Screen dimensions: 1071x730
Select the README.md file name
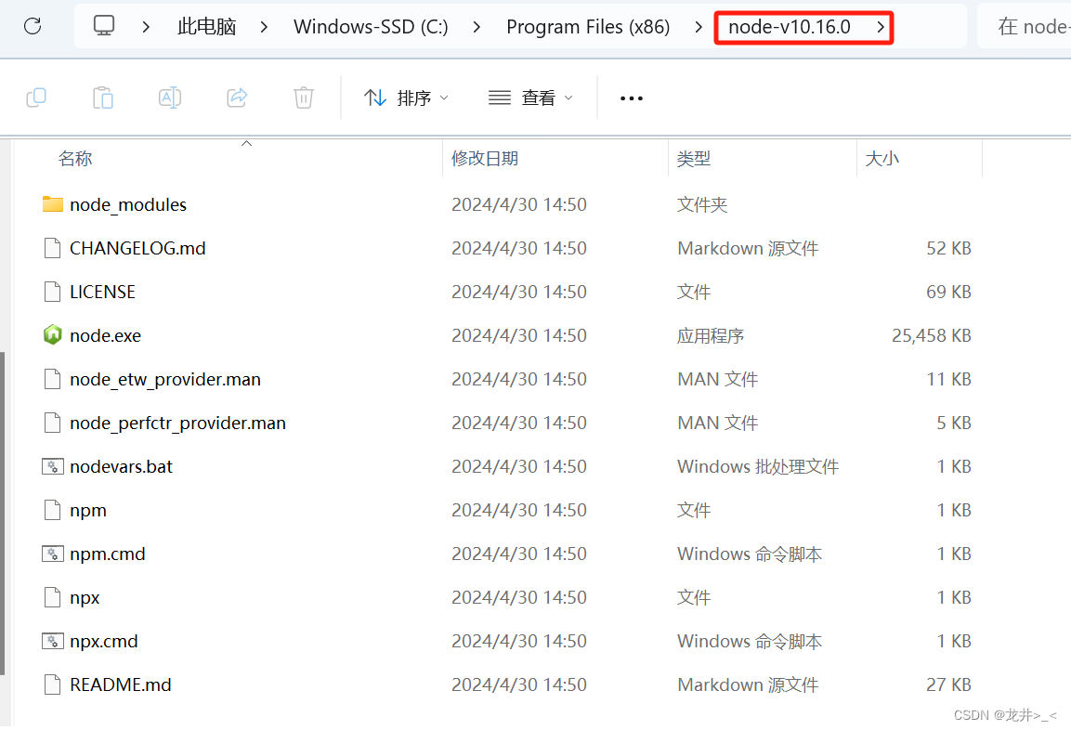(x=120, y=685)
